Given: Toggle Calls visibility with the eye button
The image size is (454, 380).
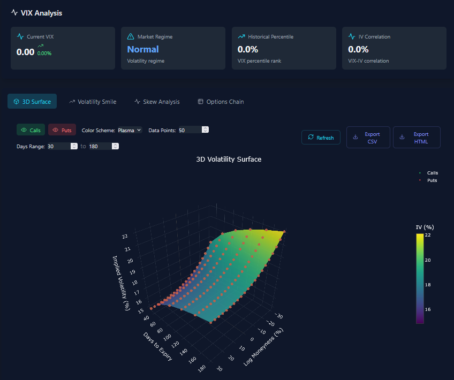Looking at the screenshot, I should (x=31, y=130).
